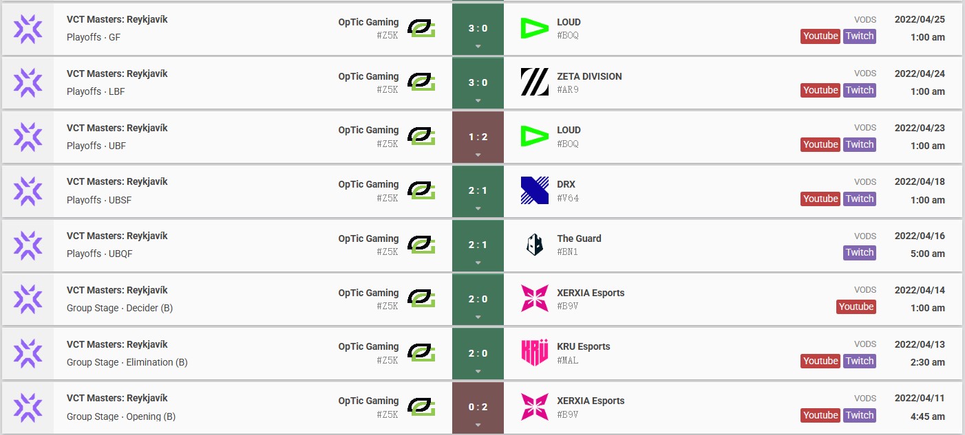
Task: Open the ZETA DIVISION team name link
Action: (x=589, y=76)
